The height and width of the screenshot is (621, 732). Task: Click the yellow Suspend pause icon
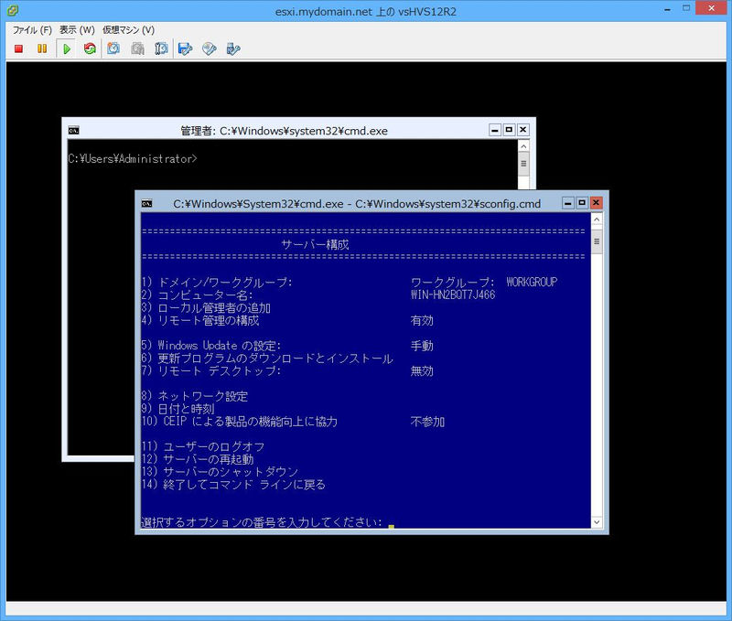[x=42, y=48]
